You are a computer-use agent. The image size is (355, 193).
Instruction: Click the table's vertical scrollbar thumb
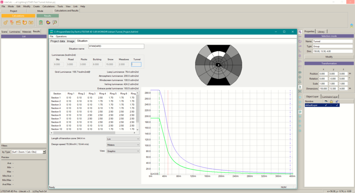coord(138,109)
